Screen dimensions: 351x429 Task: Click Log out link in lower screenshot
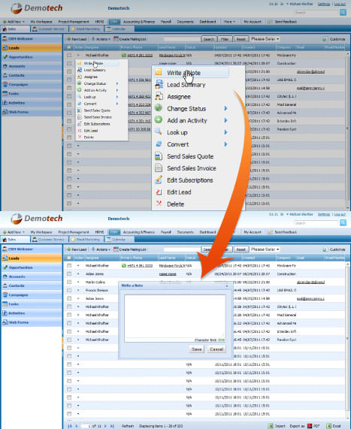(x=340, y=214)
